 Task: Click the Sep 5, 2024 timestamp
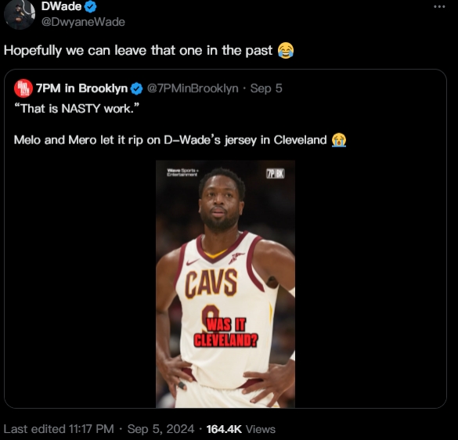(160, 429)
